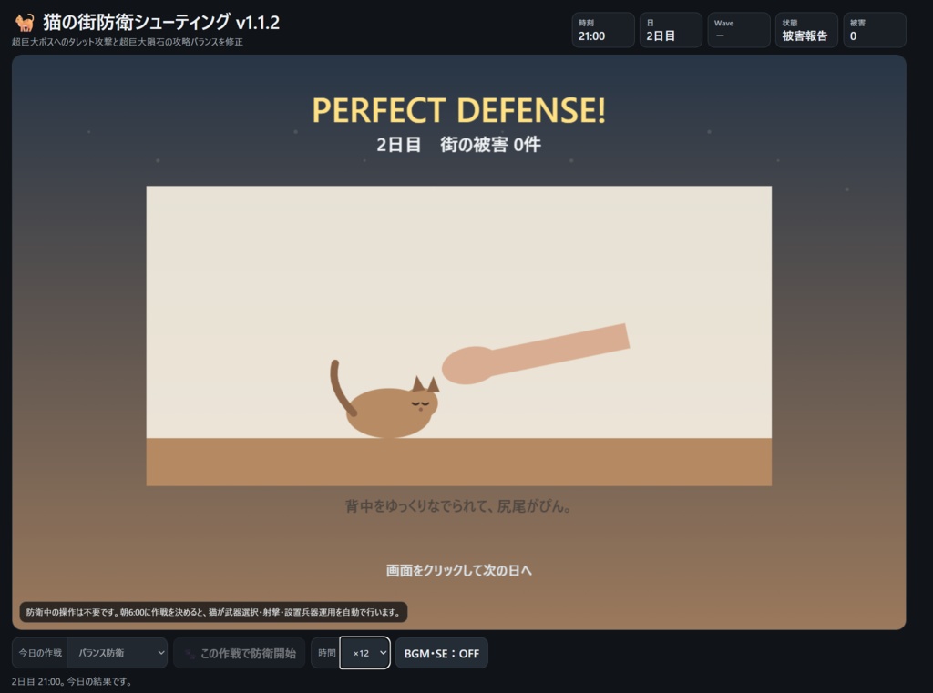This screenshot has height=693, width=933.
Task: Click the Wave status box
Action: click(x=738, y=30)
